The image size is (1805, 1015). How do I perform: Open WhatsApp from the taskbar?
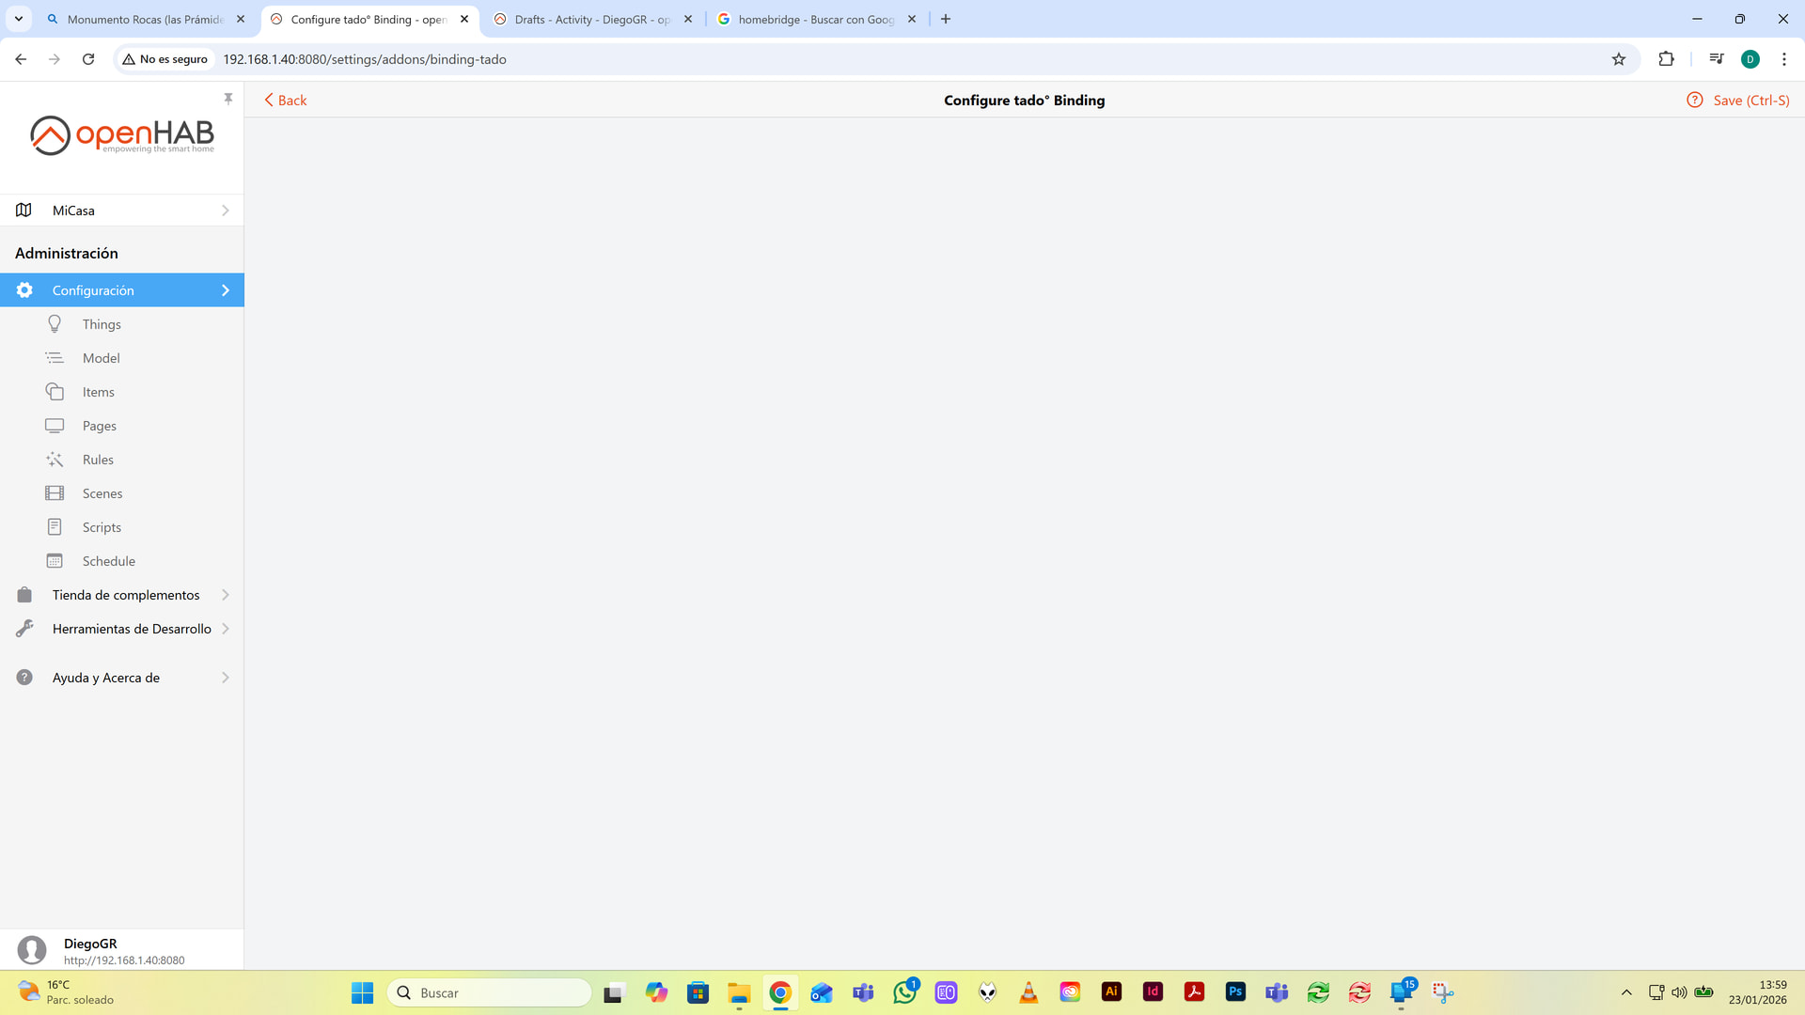tap(904, 992)
